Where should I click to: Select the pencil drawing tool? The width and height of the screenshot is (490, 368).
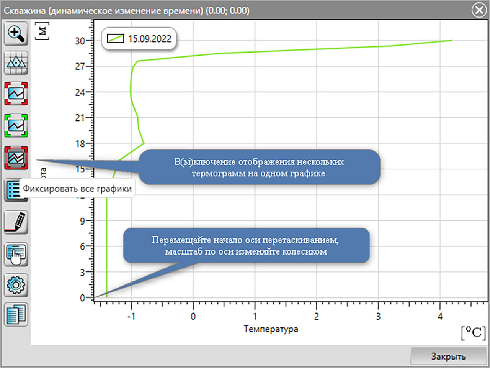[x=16, y=222]
